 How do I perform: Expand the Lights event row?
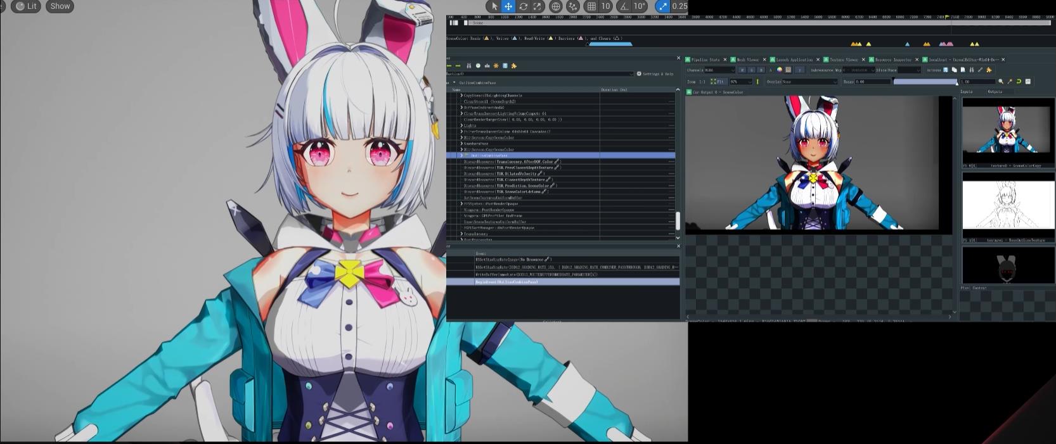(461, 125)
